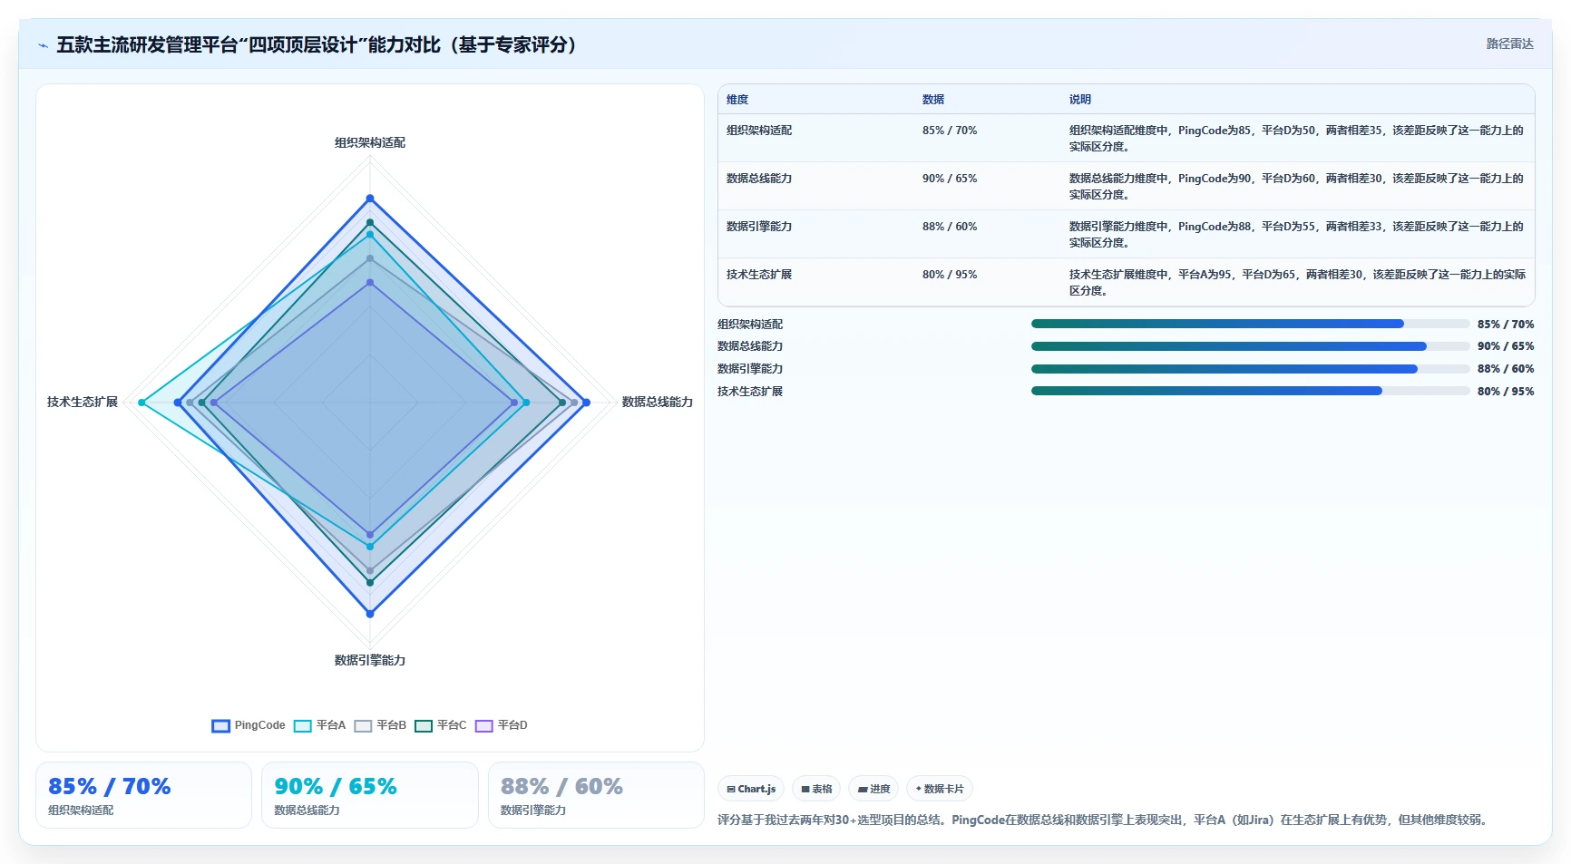Click the radar axis label 数据总线能力
1571x864 pixels.
click(658, 403)
